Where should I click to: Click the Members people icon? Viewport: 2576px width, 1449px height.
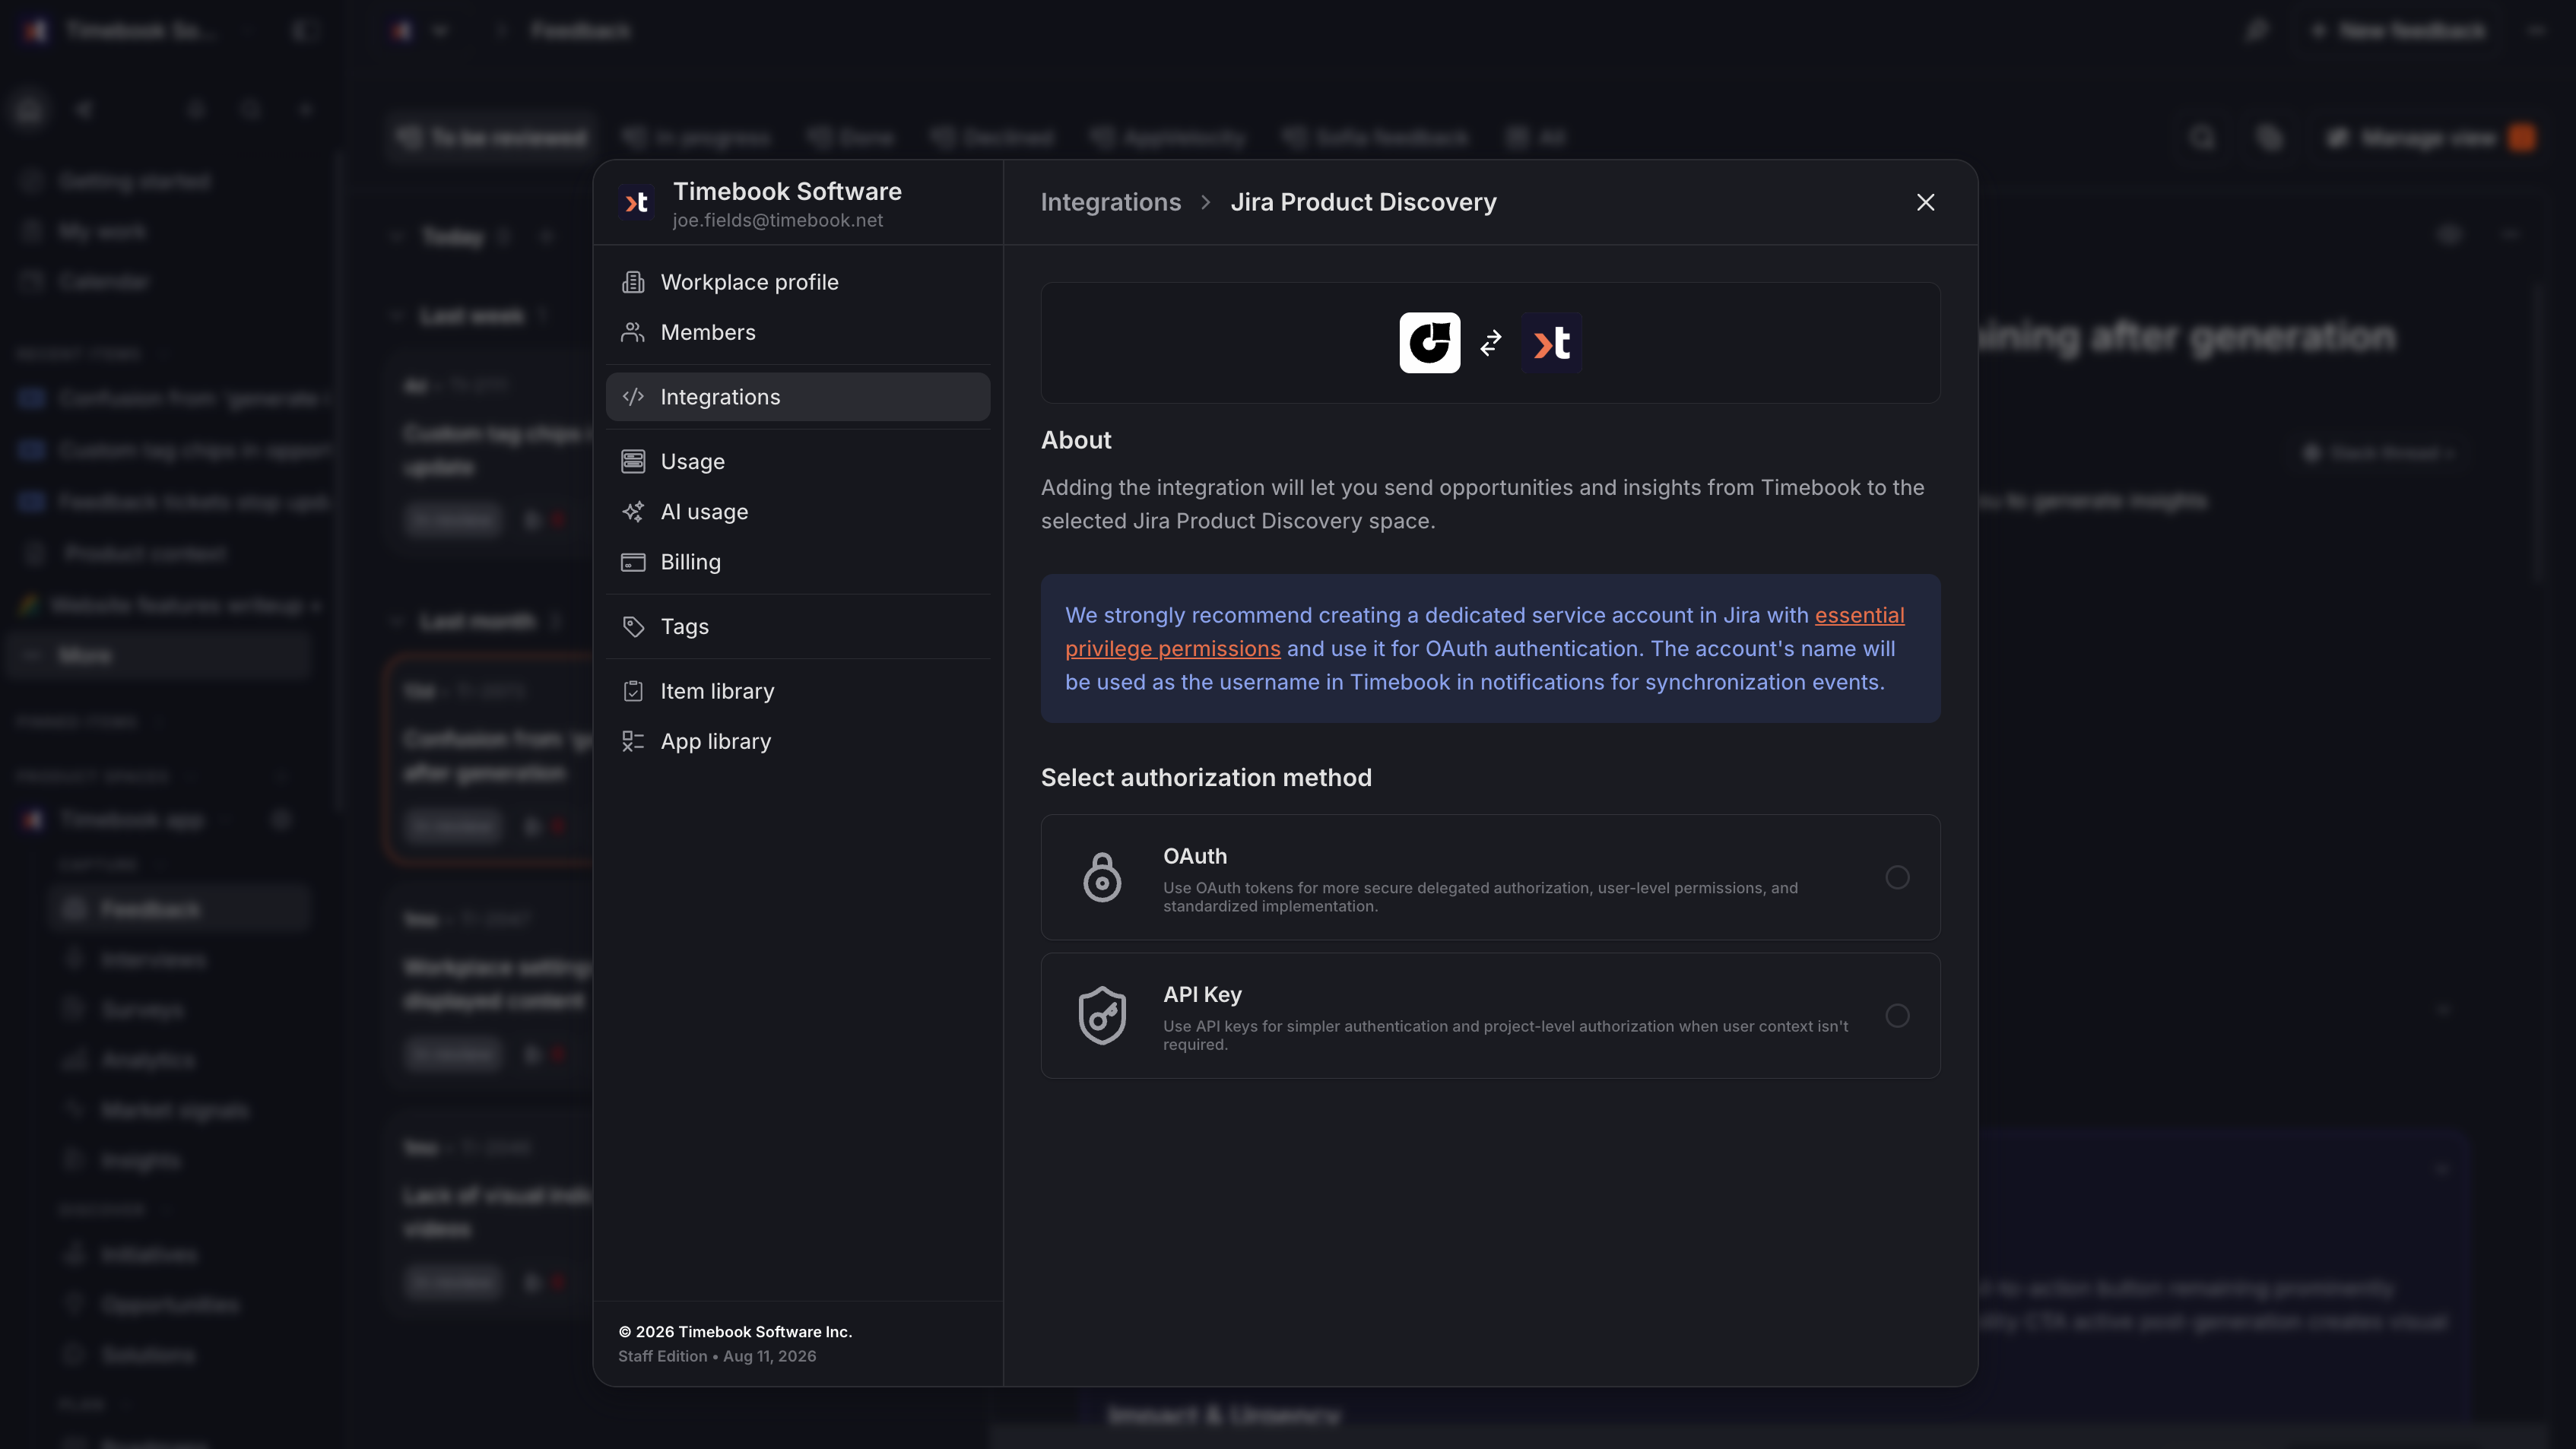pyautogui.click(x=633, y=332)
